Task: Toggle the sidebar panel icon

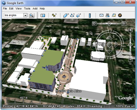Action: tap(43, 15)
